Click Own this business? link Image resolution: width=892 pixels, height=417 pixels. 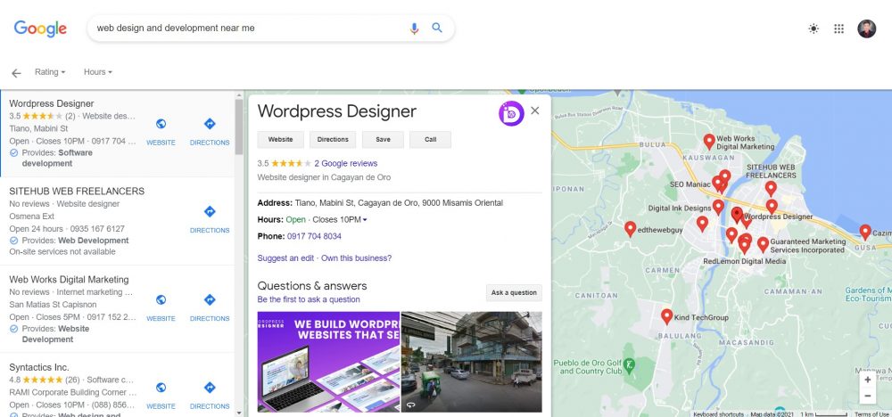coord(356,258)
